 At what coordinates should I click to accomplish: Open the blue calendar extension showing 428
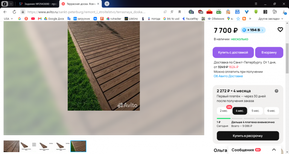click(x=237, y=12)
